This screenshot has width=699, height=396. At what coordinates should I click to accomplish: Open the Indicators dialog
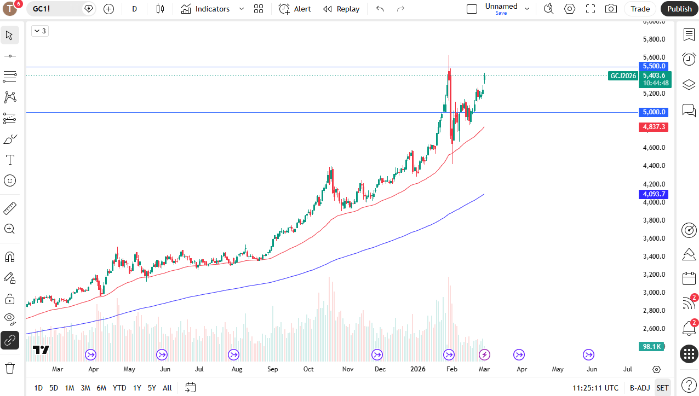(205, 9)
